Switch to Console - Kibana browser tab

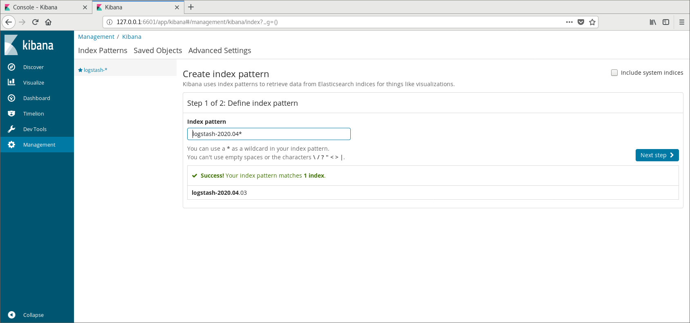[x=46, y=7]
